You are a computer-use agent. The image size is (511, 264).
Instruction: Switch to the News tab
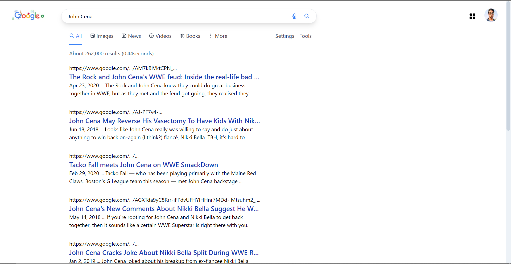coord(131,36)
